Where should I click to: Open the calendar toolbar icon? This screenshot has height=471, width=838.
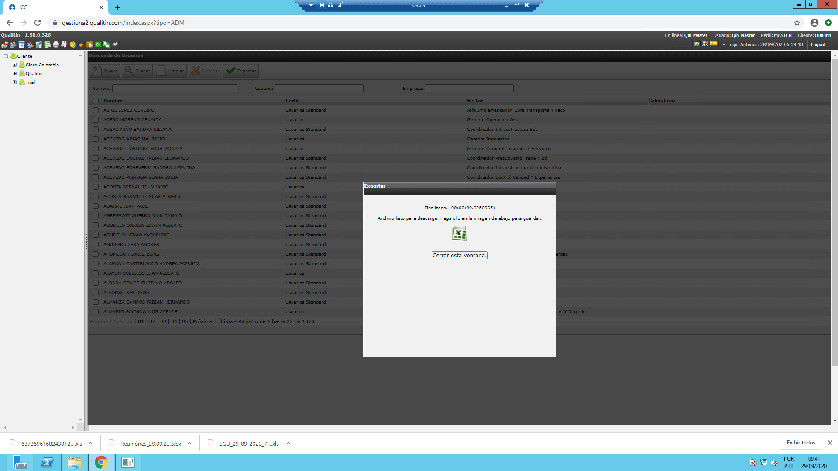click(21, 44)
